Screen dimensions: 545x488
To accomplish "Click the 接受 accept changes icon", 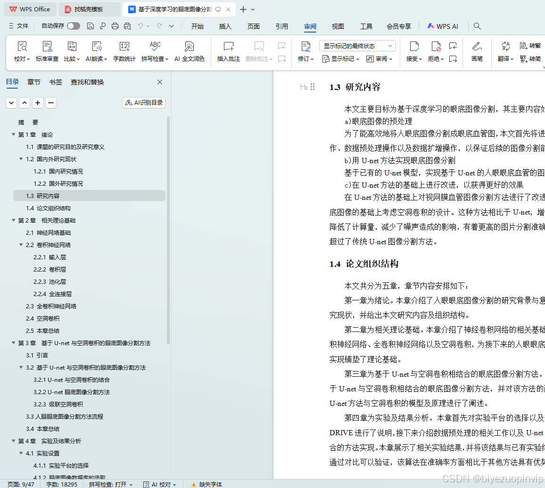I will [x=414, y=47].
